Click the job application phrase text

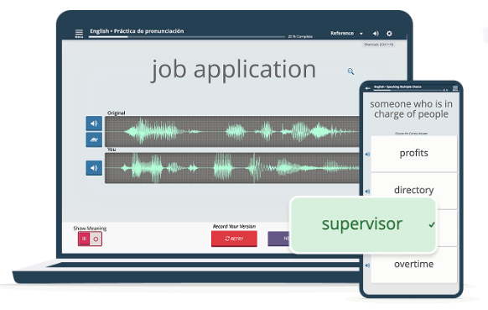tap(234, 70)
